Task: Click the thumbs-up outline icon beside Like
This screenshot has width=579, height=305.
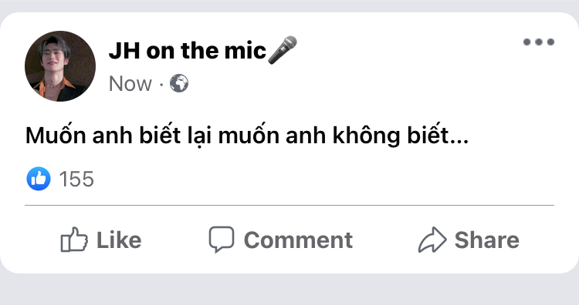Action: coord(74,240)
